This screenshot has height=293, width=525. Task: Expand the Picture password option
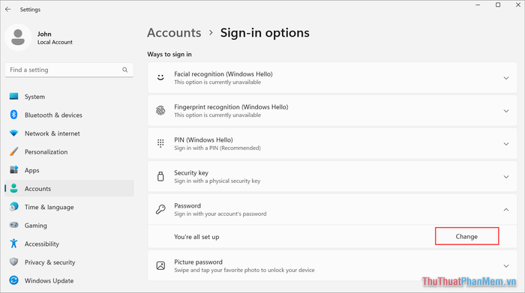coord(332,265)
